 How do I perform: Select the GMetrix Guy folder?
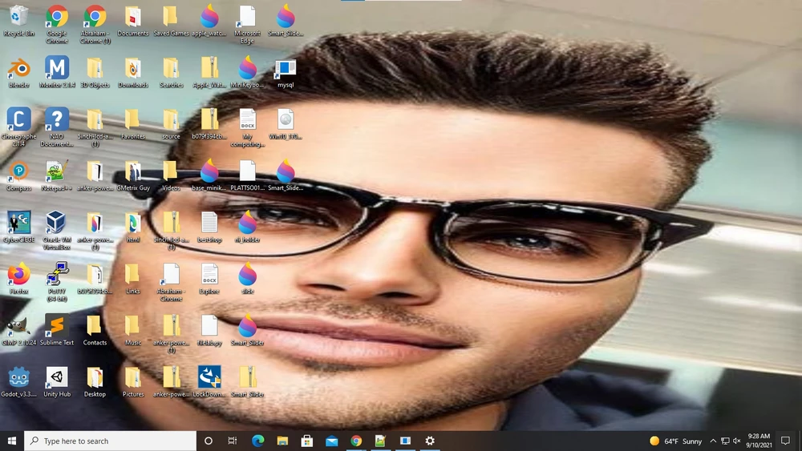tap(132, 175)
